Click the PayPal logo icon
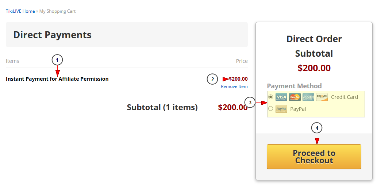377x189 pixels. coord(281,109)
